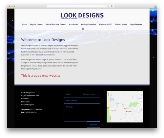The height and width of the screenshot is (138, 164).
Task: Select the telephone number 01323 841765
Action: [x=36, y=110]
